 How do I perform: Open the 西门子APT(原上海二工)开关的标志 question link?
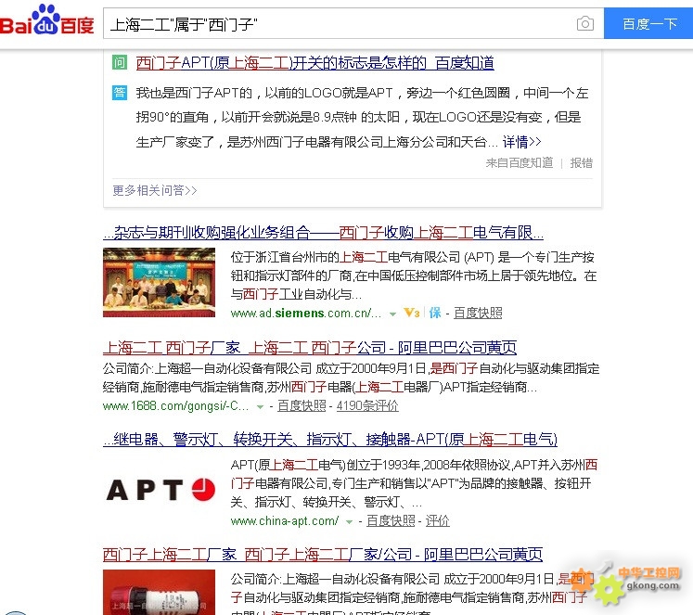tap(314, 63)
